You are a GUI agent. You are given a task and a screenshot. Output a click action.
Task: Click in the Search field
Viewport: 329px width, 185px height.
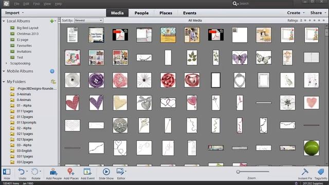pos(266,4)
